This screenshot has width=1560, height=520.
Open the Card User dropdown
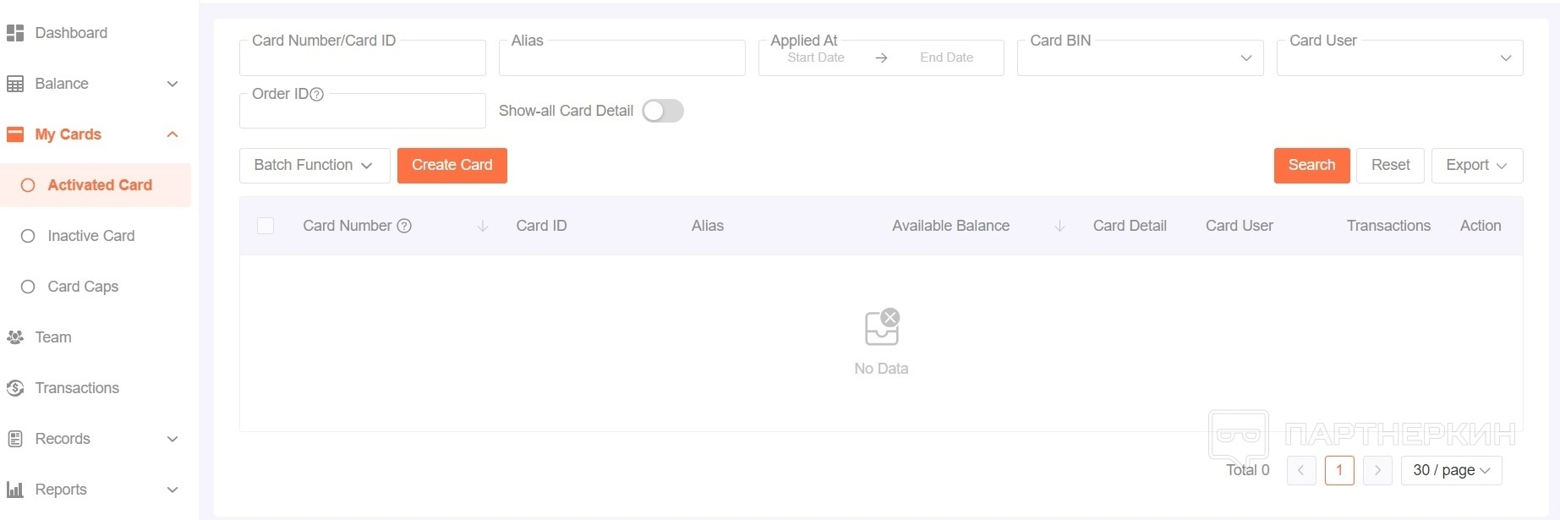[1399, 58]
